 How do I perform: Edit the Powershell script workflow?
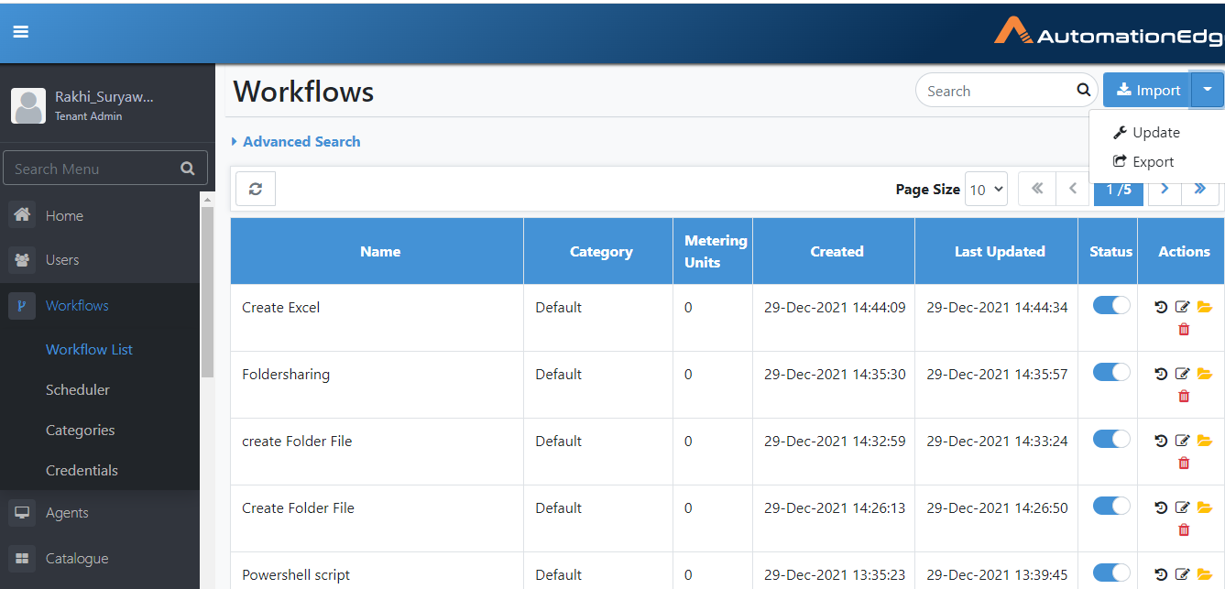[x=1183, y=575]
